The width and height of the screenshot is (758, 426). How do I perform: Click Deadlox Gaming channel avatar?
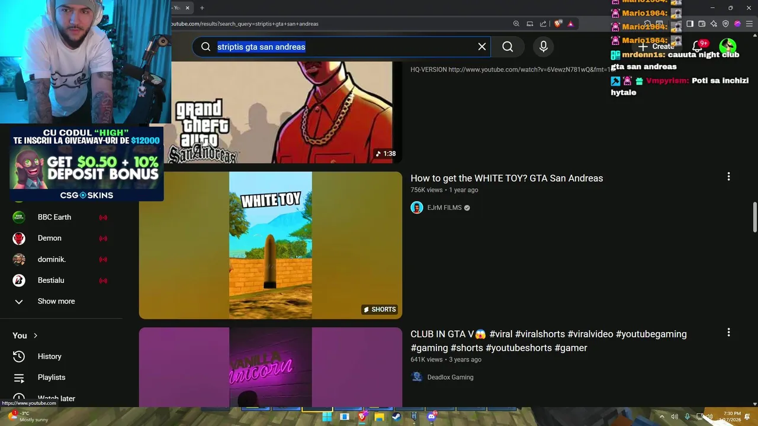(x=417, y=377)
